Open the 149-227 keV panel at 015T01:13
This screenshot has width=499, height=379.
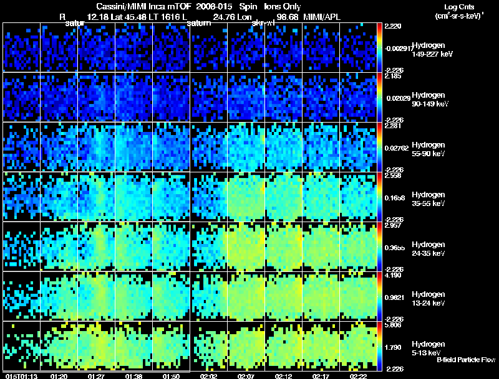[21, 47]
